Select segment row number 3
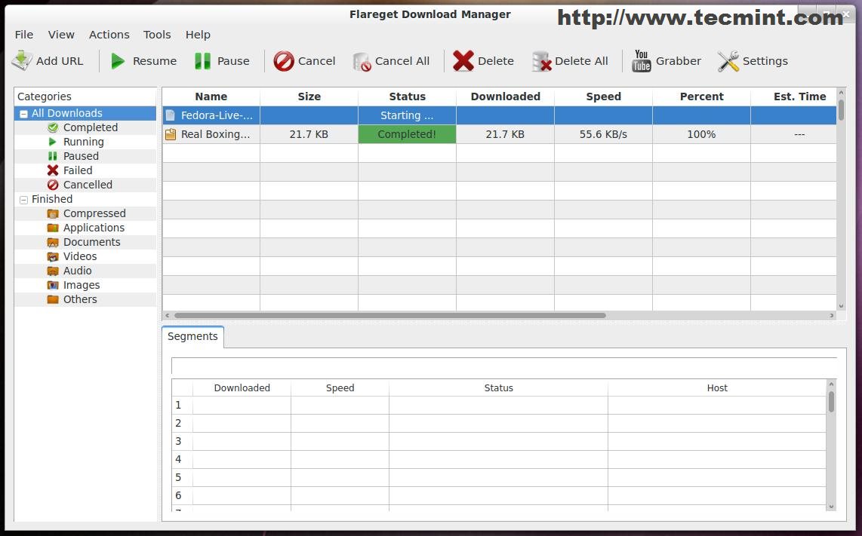This screenshot has height=536, width=862. tap(178, 441)
